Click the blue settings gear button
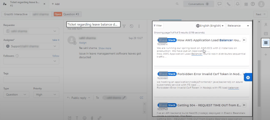This screenshot has height=120, width=270. pyautogui.click(x=248, y=77)
